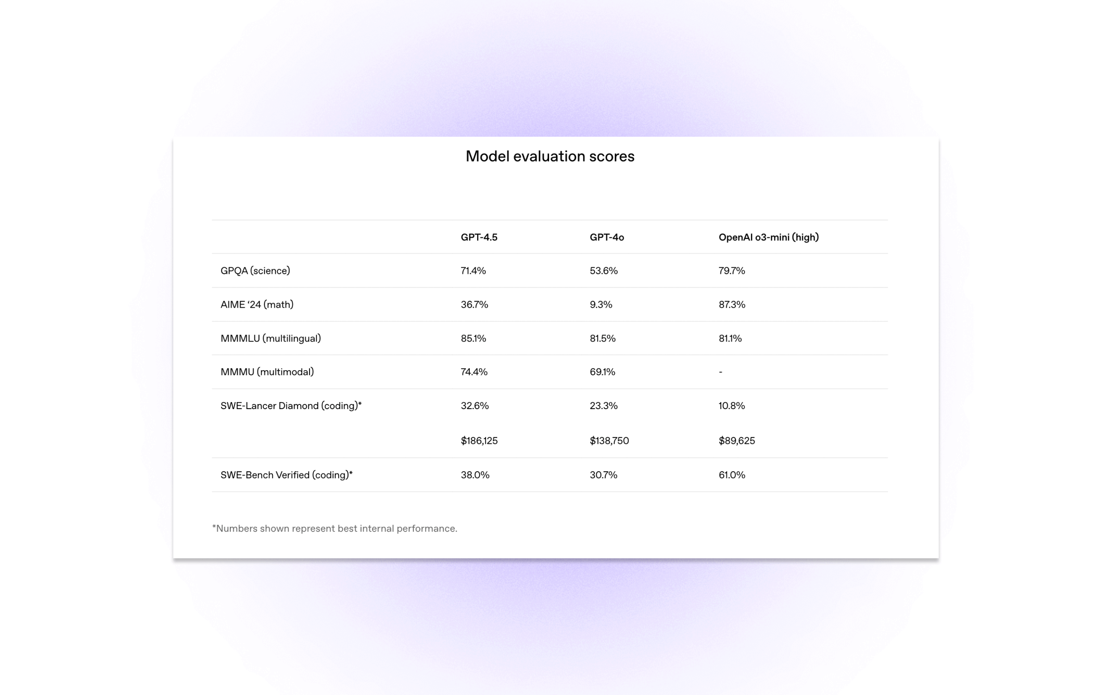Click the $89,625 earnings value
The width and height of the screenshot is (1112, 695).
[x=737, y=441]
